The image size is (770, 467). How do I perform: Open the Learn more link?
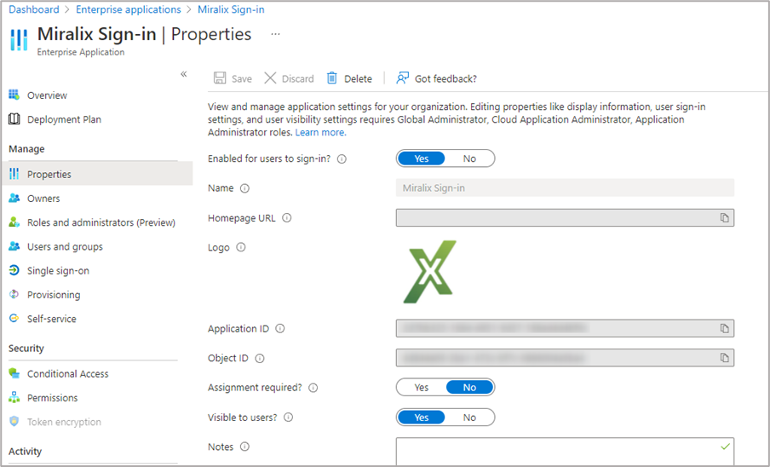click(x=320, y=132)
